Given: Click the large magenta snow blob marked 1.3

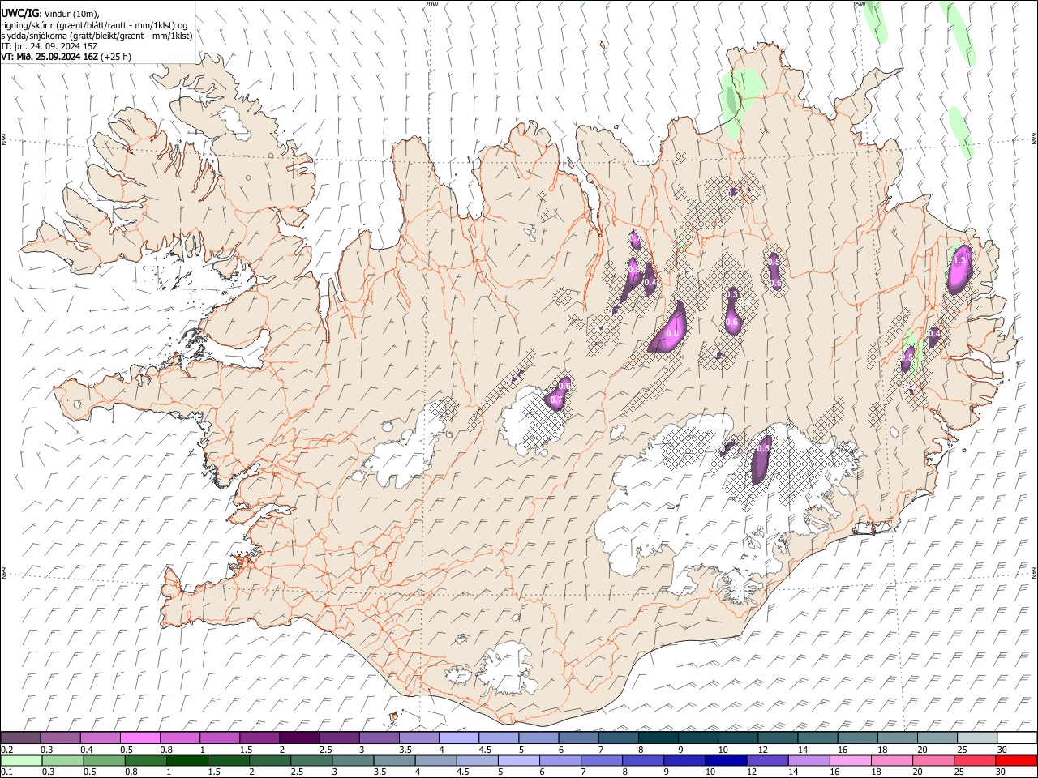Looking at the screenshot, I should [x=959, y=269].
